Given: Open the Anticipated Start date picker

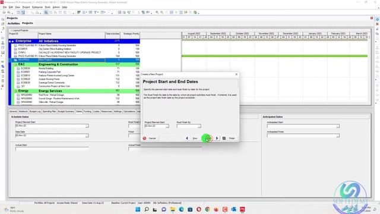Looking at the screenshot, I should tap(338, 126).
